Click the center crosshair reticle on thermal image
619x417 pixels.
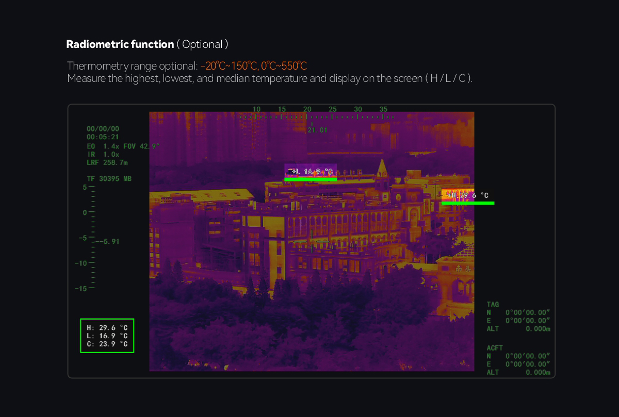pos(312,241)
